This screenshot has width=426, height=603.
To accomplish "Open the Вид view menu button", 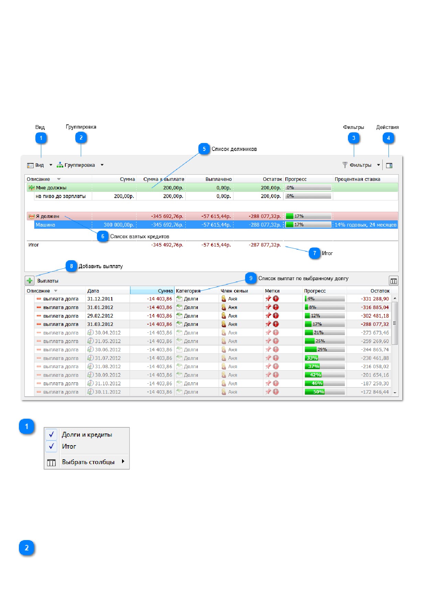I will coord(35,165).
